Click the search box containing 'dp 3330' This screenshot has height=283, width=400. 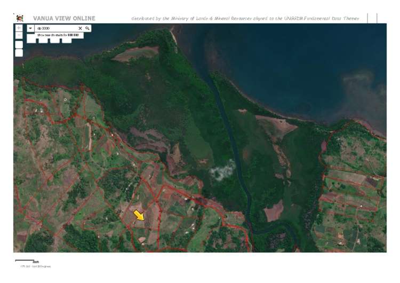pyautogui.click(x=56, y=28)
